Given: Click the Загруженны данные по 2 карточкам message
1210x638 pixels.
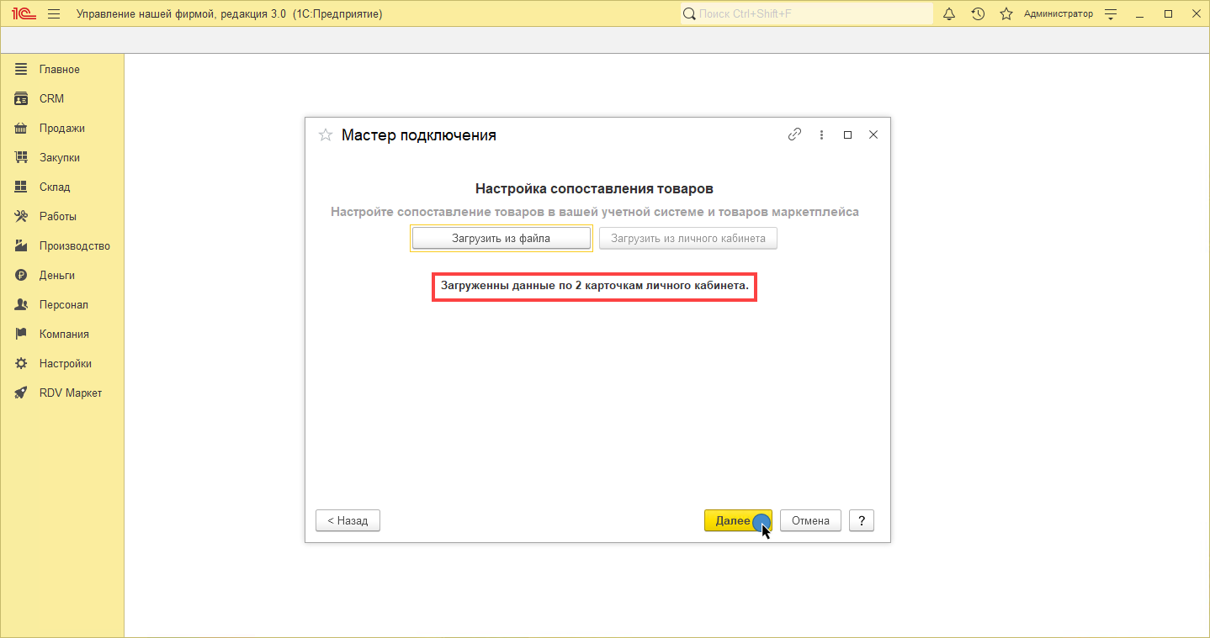Looking at the screenshot, I should [x=595, y=287].
